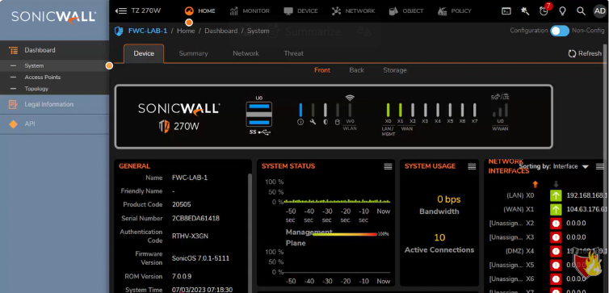
Task: Open notifications clock icon with badge 7
Action: pyautogui.click(x=544, y=10)
